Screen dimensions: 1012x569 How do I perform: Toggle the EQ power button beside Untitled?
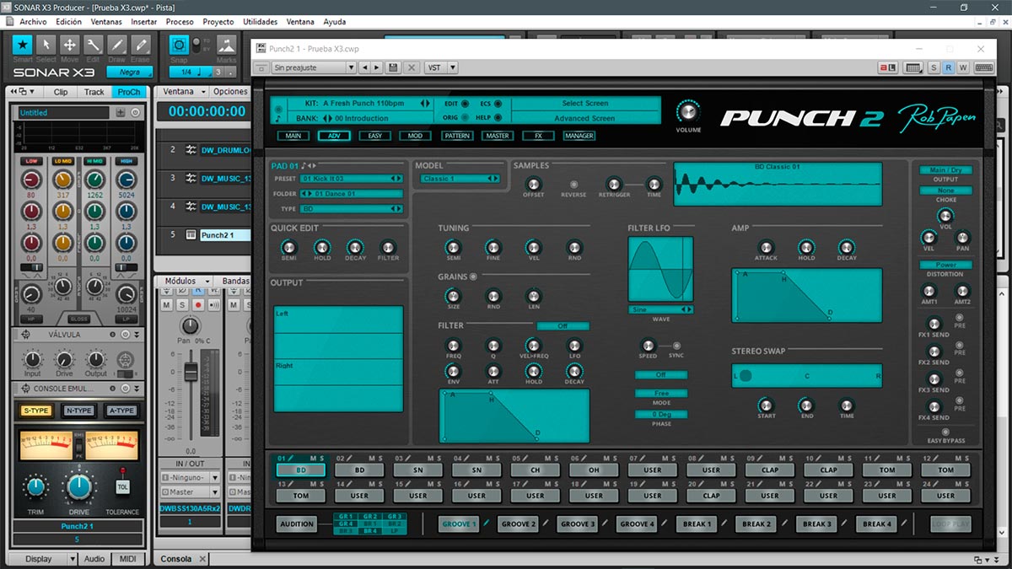[x=136, y=112]
